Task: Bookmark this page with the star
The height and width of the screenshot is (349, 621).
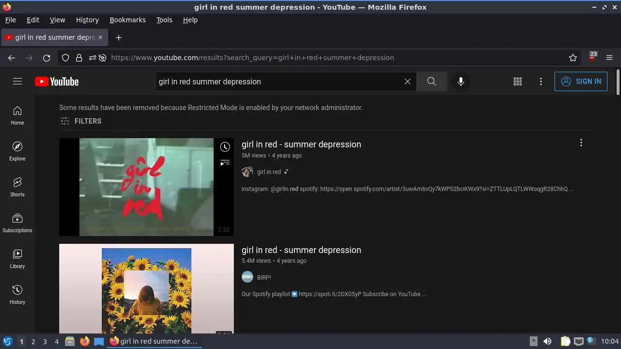Action: click(573, 58)
